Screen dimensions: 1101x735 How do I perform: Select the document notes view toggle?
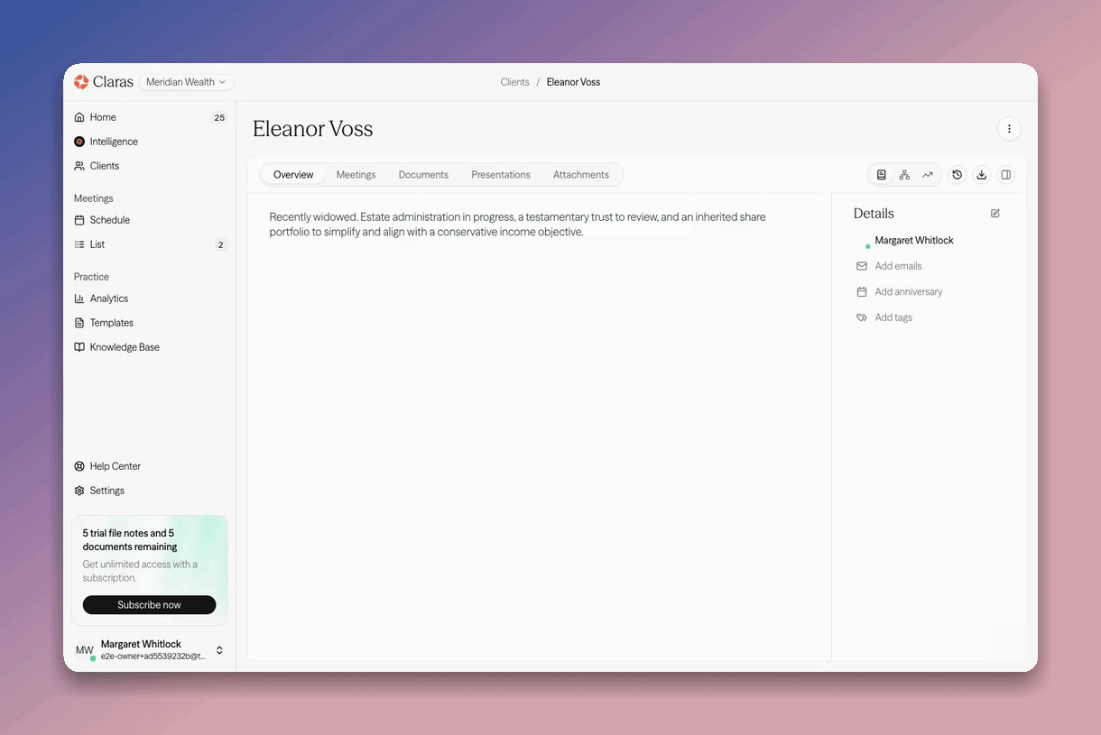click(882, 175)
